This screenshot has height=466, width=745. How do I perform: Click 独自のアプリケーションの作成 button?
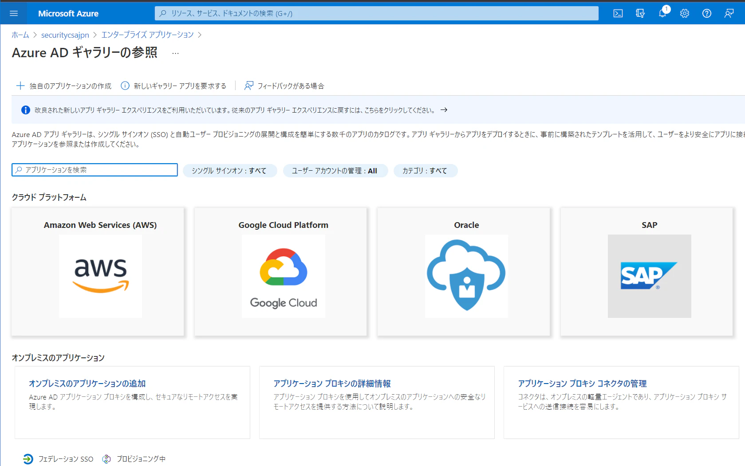64,86
